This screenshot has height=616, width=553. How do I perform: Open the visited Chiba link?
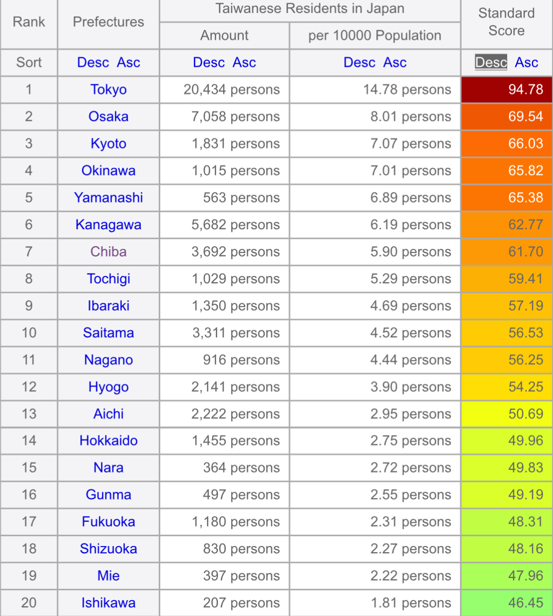coord(108,252)
